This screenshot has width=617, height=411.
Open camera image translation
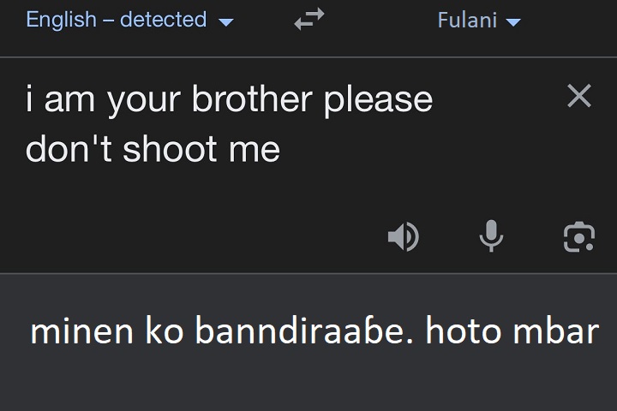tap(579, 236)
